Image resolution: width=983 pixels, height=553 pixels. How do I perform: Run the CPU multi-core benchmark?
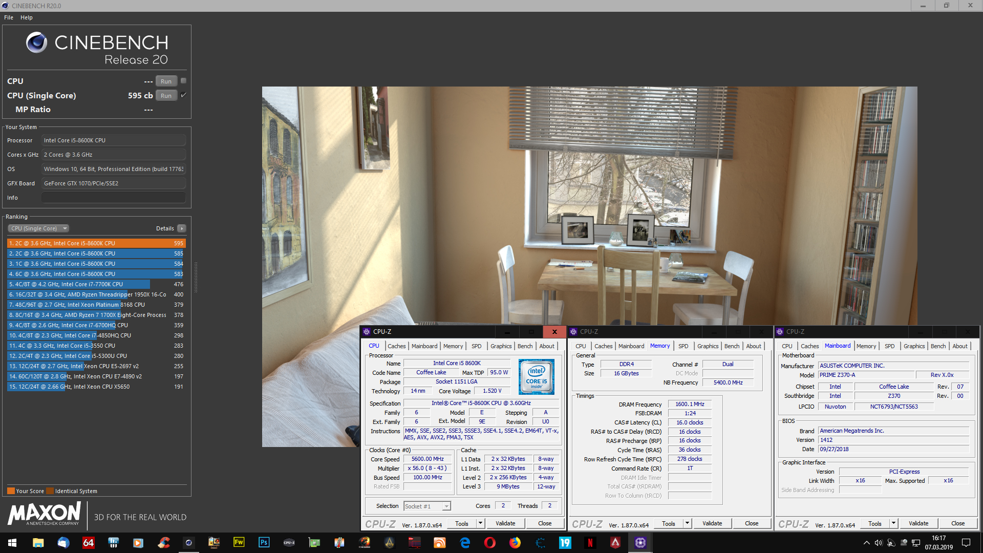[166, 81]
